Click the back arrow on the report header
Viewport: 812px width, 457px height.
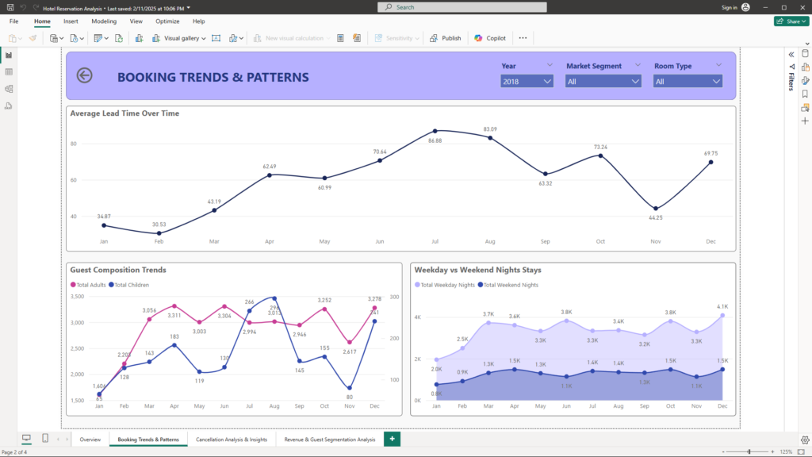(x=84, y=75)
